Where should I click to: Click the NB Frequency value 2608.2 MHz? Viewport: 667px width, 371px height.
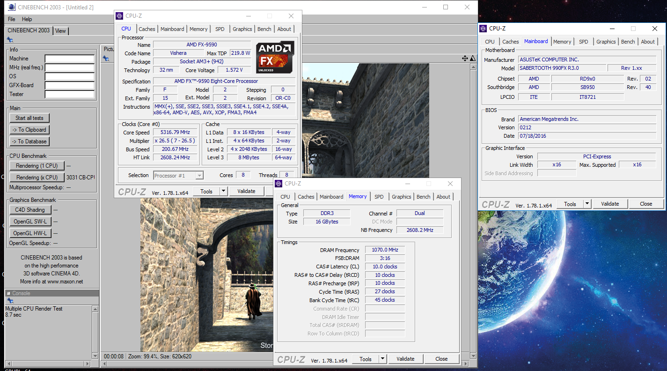(420, 230)
